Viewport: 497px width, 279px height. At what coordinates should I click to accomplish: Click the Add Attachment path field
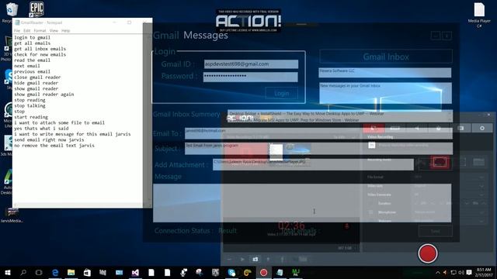[313, 164]
